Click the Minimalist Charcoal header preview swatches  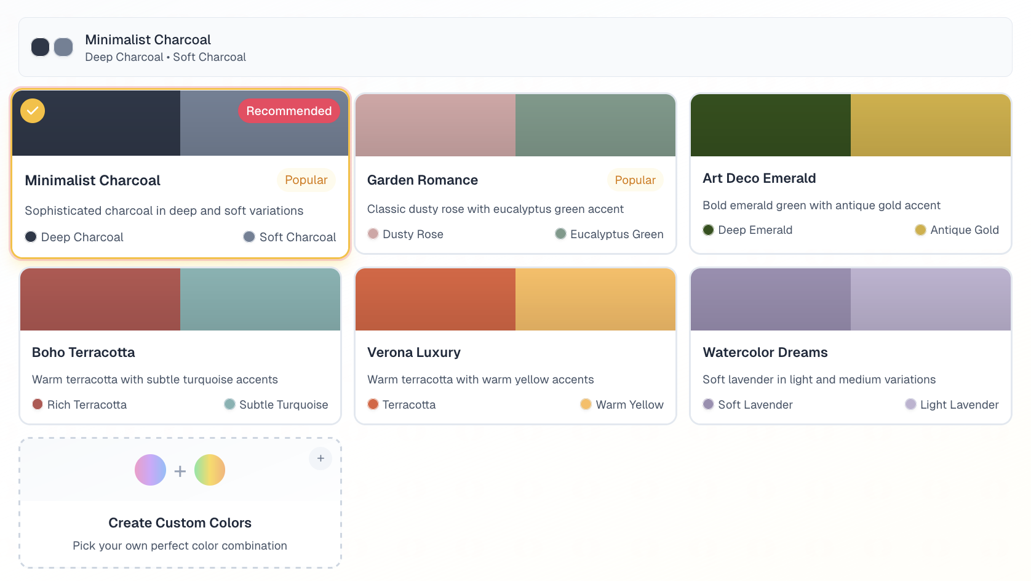point(52,47)
